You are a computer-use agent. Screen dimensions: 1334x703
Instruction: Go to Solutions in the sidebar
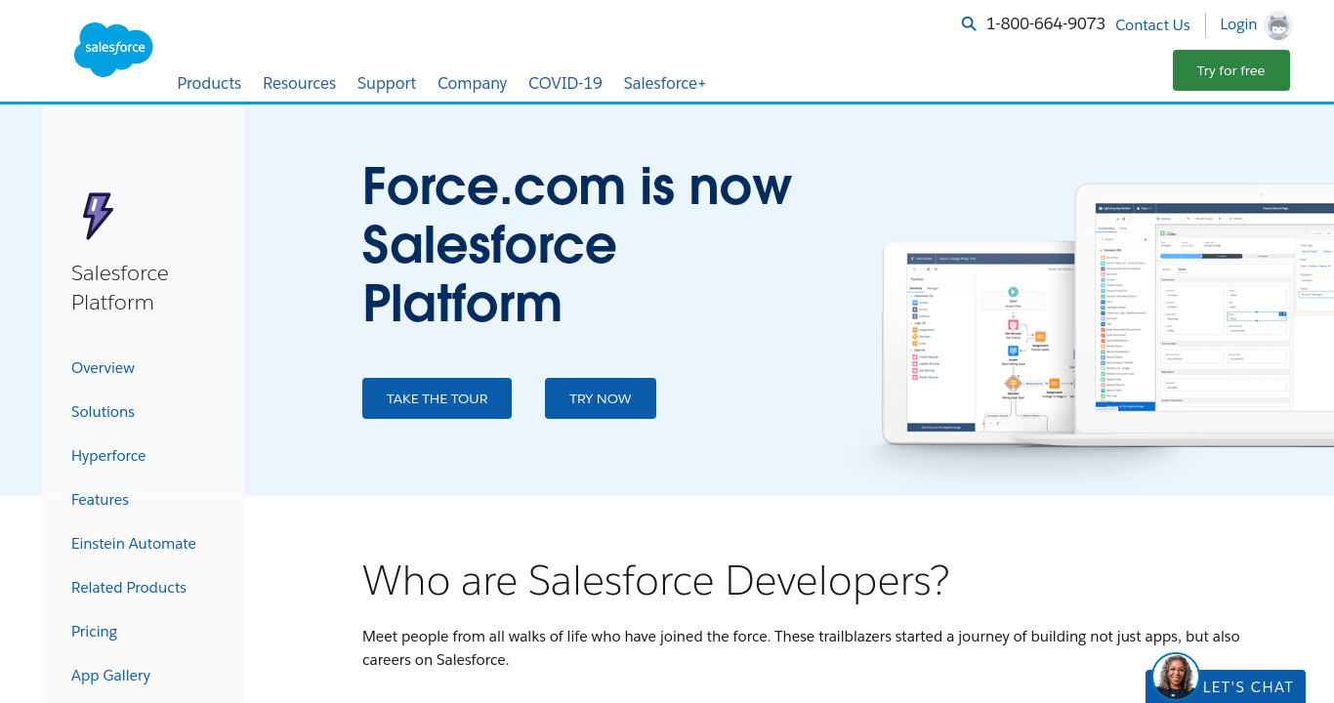pos(103,412)
